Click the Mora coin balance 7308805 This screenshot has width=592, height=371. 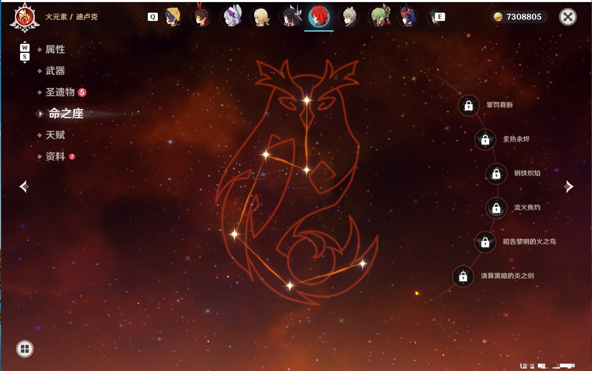tap(518, 17)
